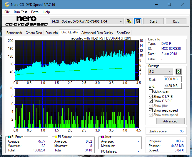Switch to the Disc Info tab
The height and width of the screenshot is (157, 192).
click(51, 33)
